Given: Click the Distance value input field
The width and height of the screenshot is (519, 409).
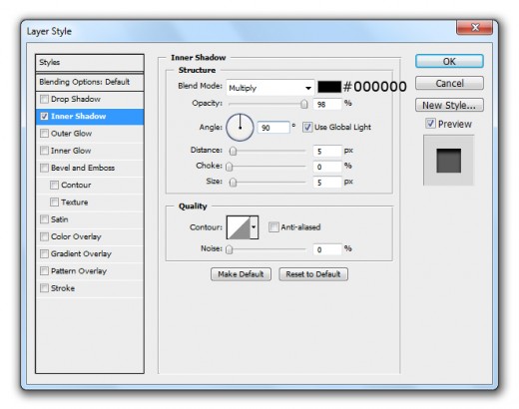Looking at the screenshot, I should 327,151.
